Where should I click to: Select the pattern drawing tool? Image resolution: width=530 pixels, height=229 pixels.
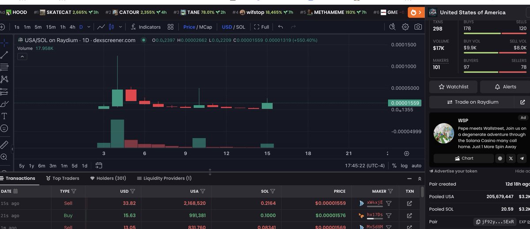pyautogui.click(x=4, y=80)
